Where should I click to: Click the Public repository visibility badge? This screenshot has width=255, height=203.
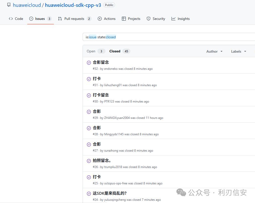[109, 5]
